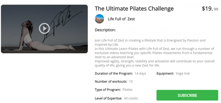221x103 pixels.
Task: Click the 14 days duration value
Action: coord(140,74)
